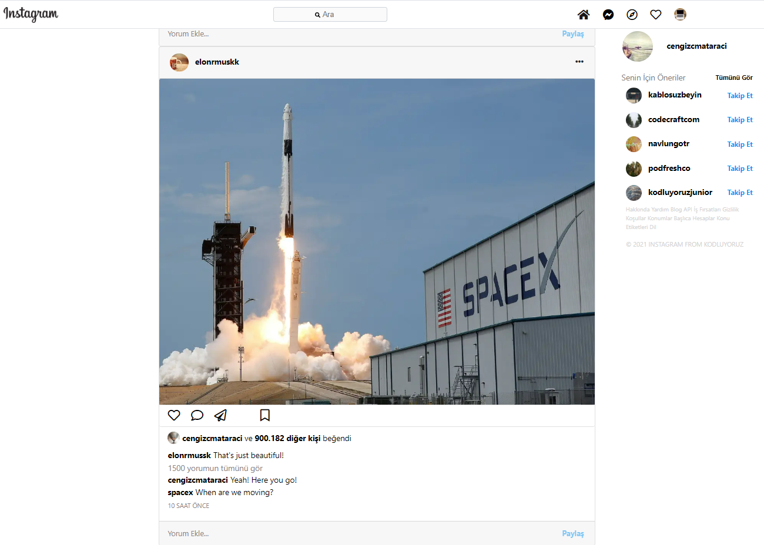
Task: Open the podfreshco suggested profile
Action: [x=669, y=168]
